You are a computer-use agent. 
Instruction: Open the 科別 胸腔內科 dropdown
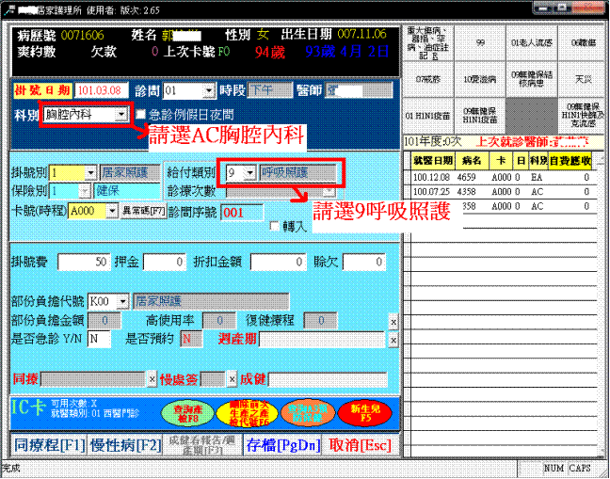pyautogui.click(x=121, y=114)
